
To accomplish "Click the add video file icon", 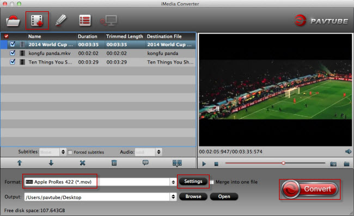I will (x=37, y=21).
